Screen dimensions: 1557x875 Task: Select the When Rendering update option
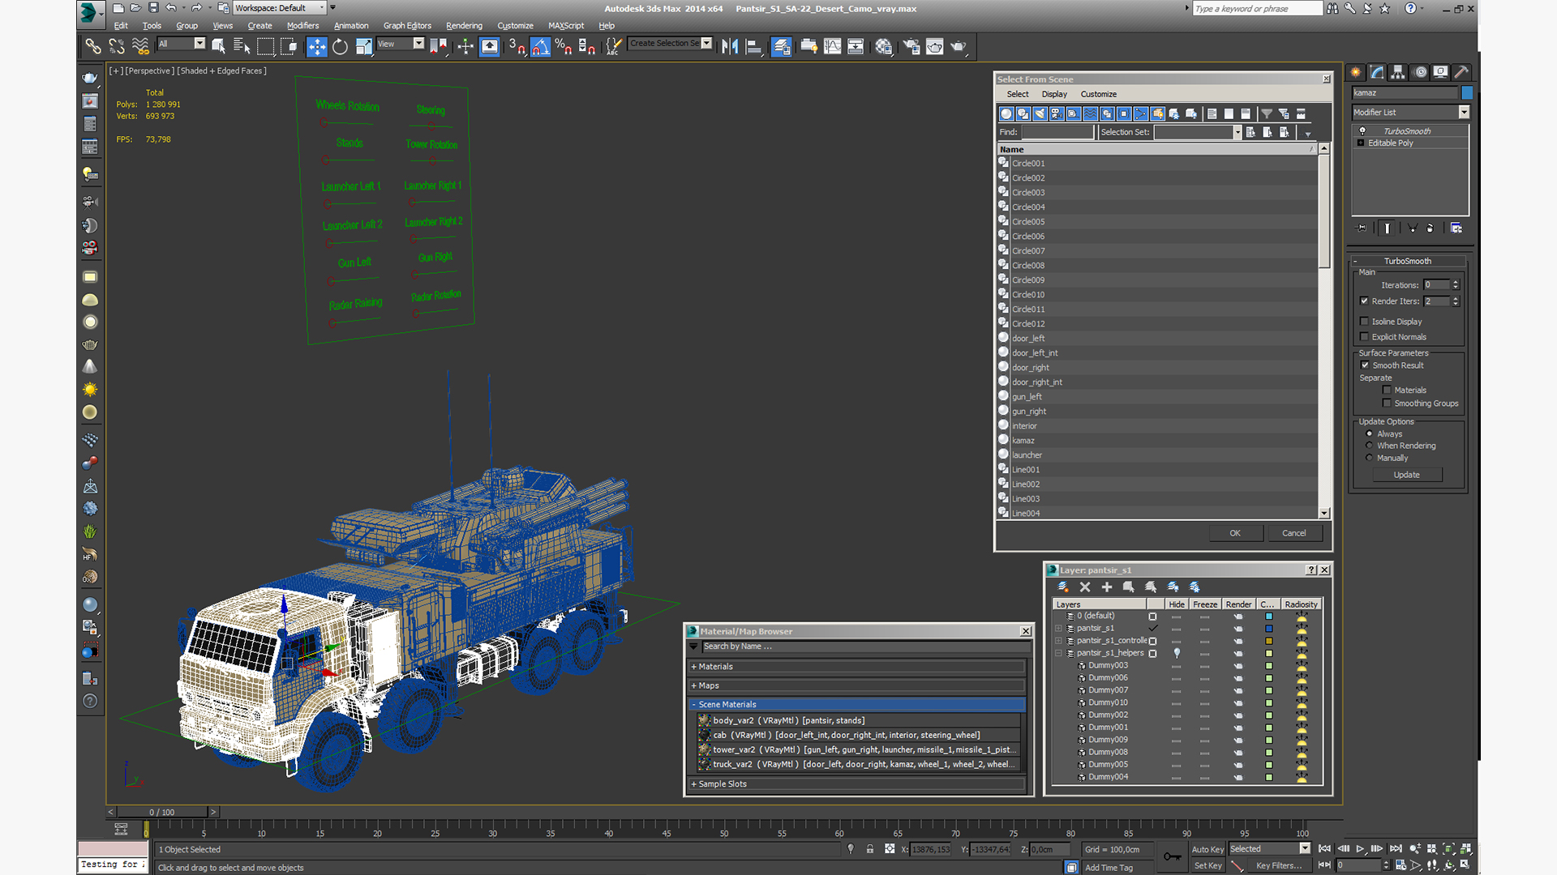(x=1369, y=446)
